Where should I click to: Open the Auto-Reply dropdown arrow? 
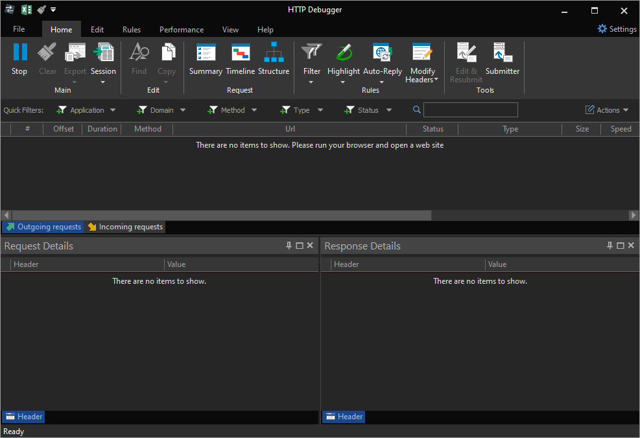(x=382, y=82)
